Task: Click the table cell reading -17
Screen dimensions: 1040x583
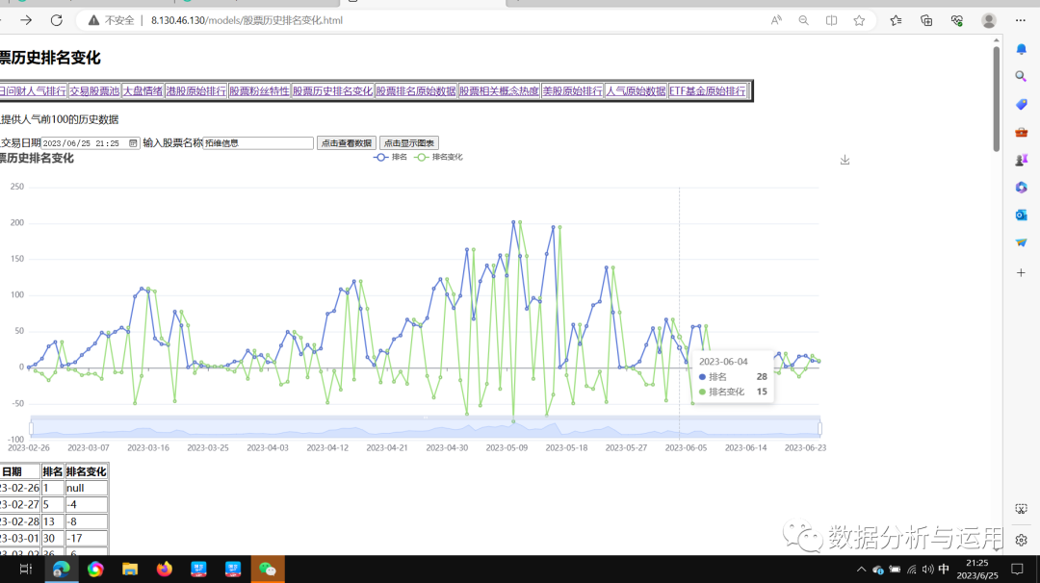Action: click(x=87, y=539)
